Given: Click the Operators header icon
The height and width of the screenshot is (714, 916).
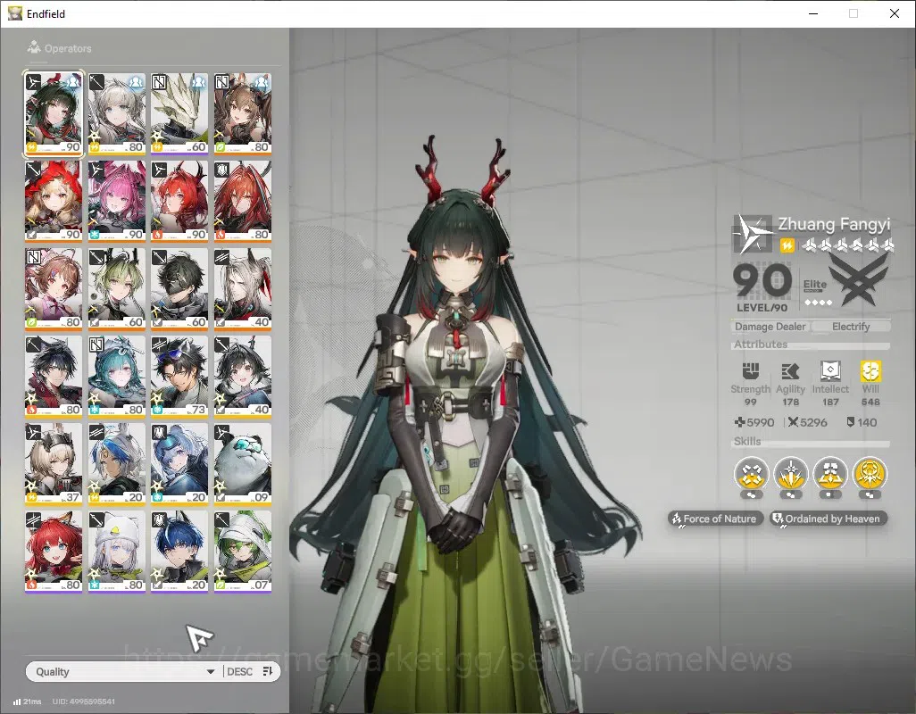Looking at the screenshot, I should point(34,47).
